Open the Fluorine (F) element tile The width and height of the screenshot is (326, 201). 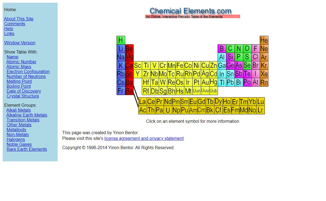click(256, 49)
